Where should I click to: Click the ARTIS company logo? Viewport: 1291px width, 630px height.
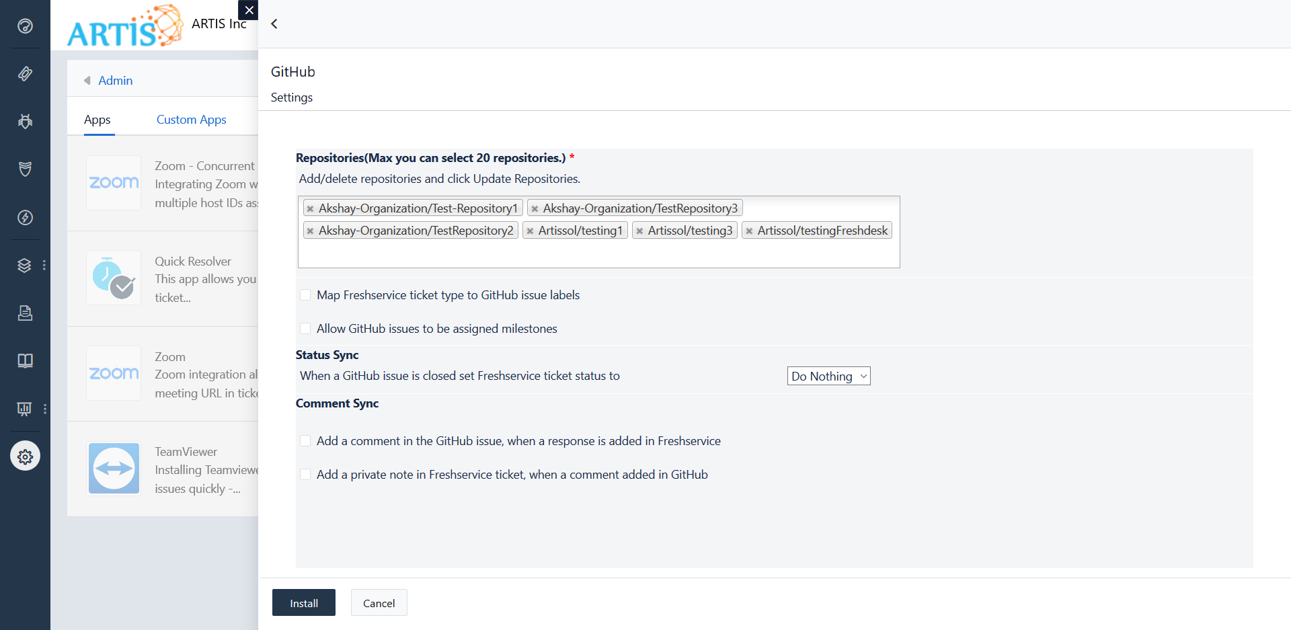coord(125,26)
